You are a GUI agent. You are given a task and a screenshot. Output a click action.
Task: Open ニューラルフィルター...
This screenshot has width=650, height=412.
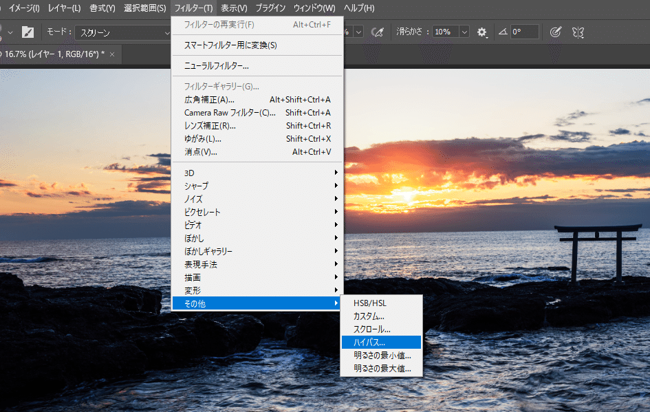[x=257, y=66]
